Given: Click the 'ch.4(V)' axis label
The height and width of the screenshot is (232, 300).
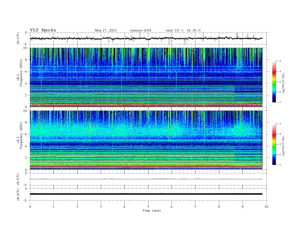Looking at the screenshot, I should pyautogui.click(x=18, y=194).
